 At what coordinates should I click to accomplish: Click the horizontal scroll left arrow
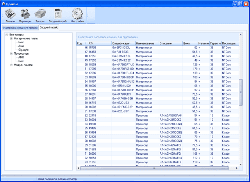(78, 168)
